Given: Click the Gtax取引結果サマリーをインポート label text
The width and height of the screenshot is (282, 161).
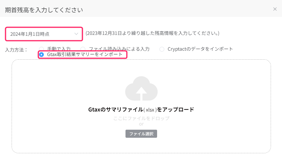Looking at the screenshot, I should coord(85,54).
